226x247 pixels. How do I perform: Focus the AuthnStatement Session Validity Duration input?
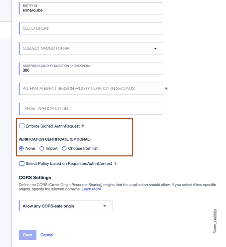(x=90, y=89)
